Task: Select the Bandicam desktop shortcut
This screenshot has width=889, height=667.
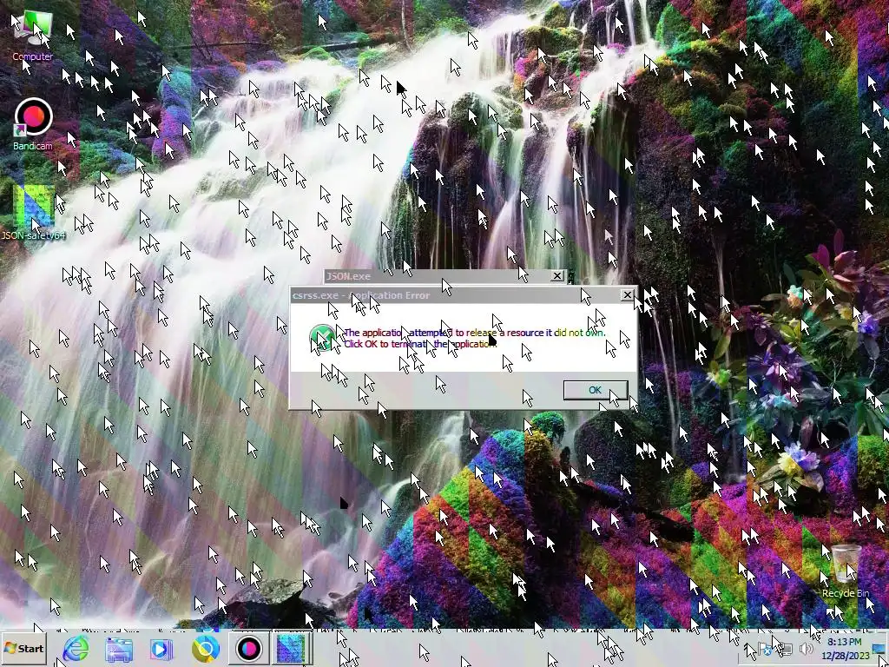Action: pyautogui.click(x=33, y=125)
